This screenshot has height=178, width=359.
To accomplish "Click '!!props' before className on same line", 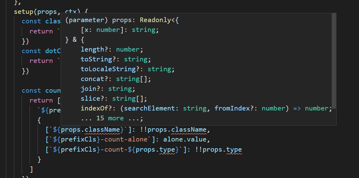I will tap(153, 130).
